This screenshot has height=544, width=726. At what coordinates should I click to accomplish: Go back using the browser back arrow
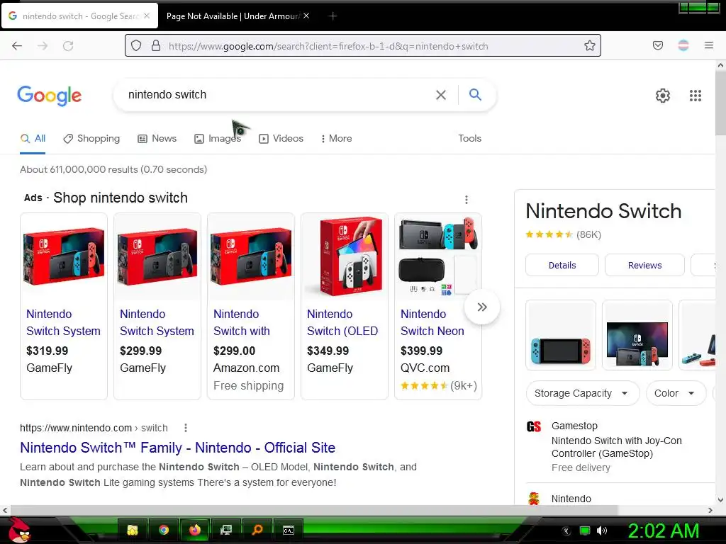click(17, 45)
